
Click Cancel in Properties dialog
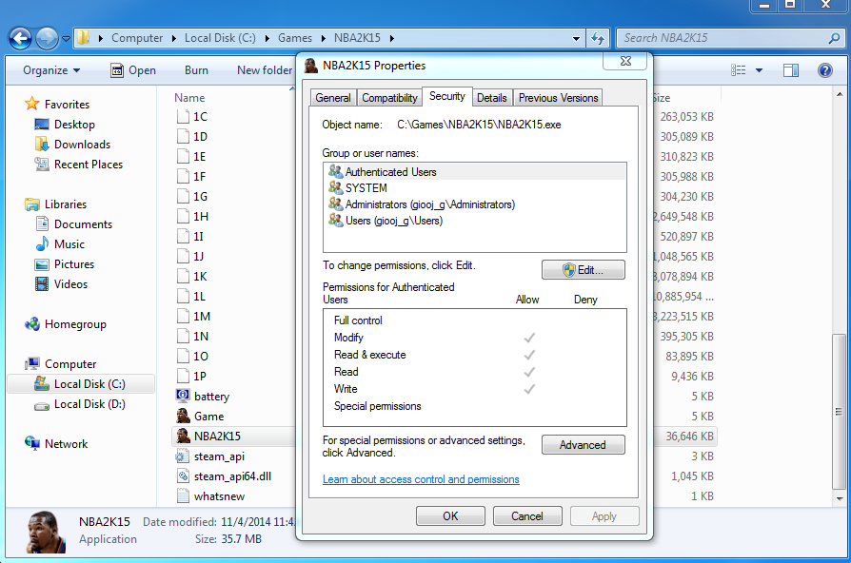point(527,516)
